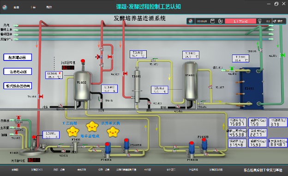
Task: Click the yellow star labeled 培养基灭菌
Action: click(x=113, y=132)
